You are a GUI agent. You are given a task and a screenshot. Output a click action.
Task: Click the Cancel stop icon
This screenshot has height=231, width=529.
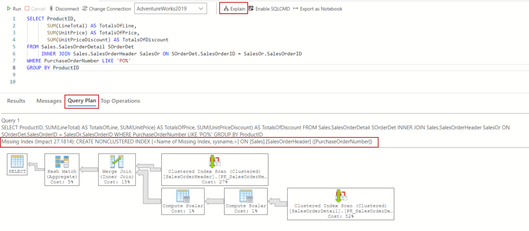point(27,9)
